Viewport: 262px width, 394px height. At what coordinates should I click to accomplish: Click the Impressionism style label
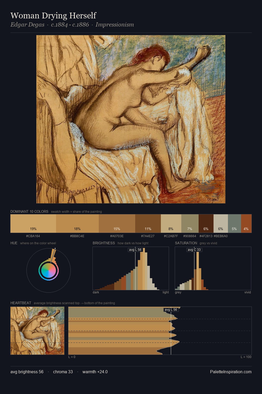tap(115, 25)
